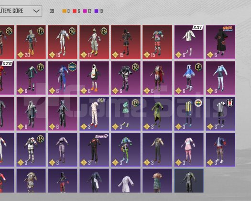Select the polka dot pajama outfit
Screen dimensions: 251x201
tap(94, 113)
